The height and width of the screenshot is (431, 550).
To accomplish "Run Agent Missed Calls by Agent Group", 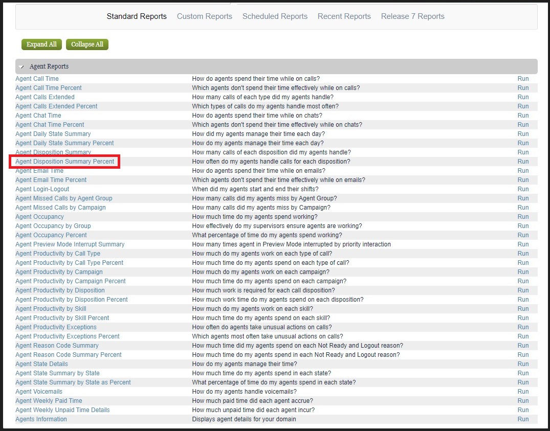I will [523, 198].
